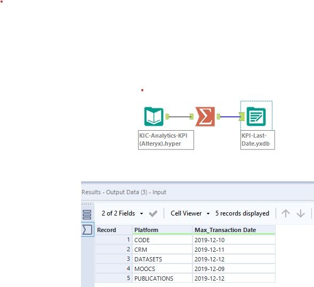This screenshot has width=314, height=287.
Task: Go to next record with down arrow
Action: (301, 213)
